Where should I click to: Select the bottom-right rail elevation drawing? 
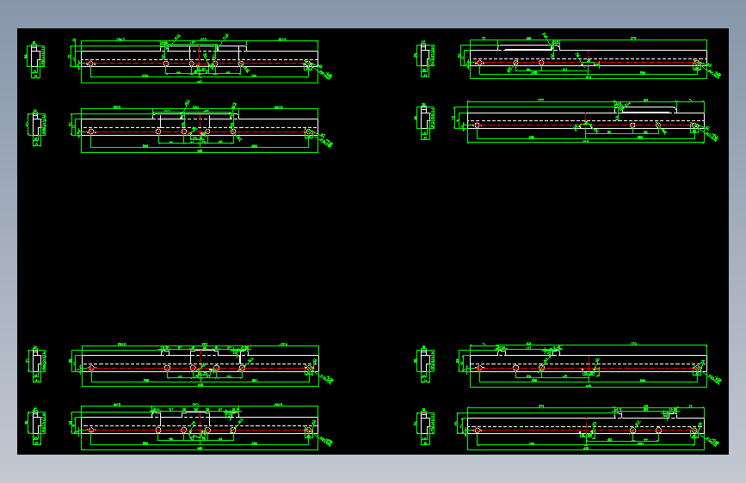click(587, 427)
